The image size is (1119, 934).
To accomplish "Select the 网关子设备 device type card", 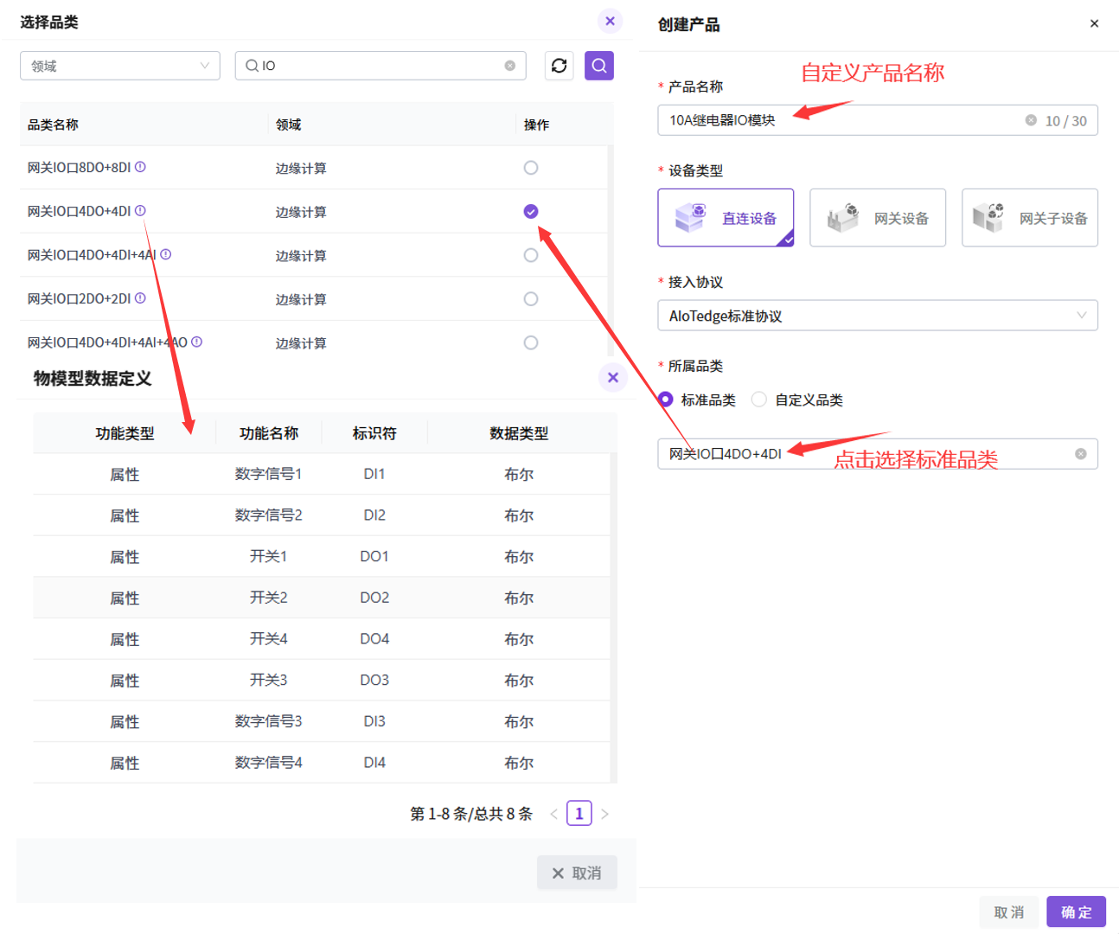I will coord(1029,218).
